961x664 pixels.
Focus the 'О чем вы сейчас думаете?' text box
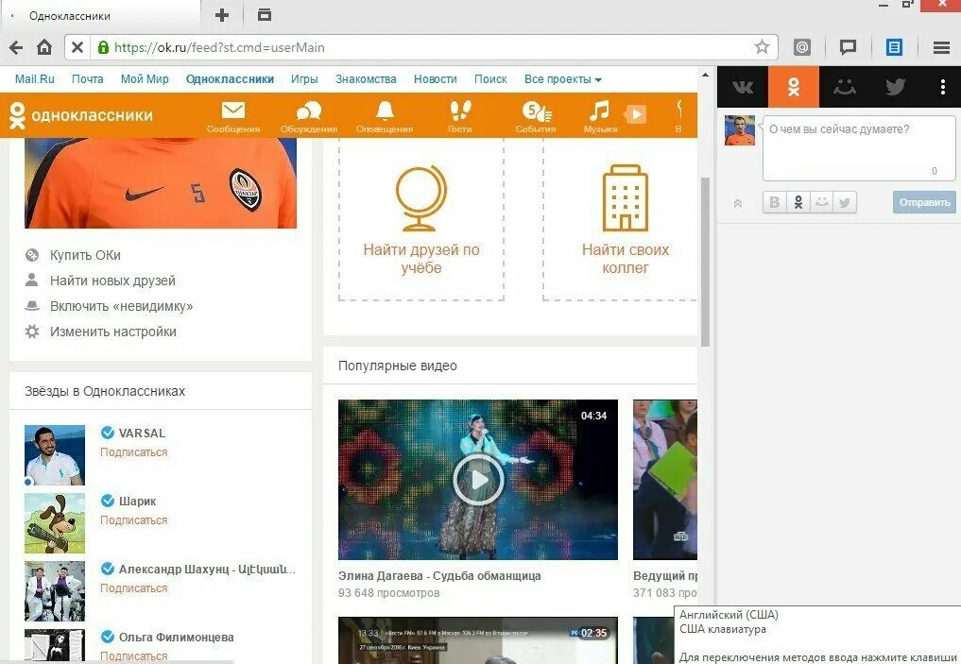pos(859,148)
